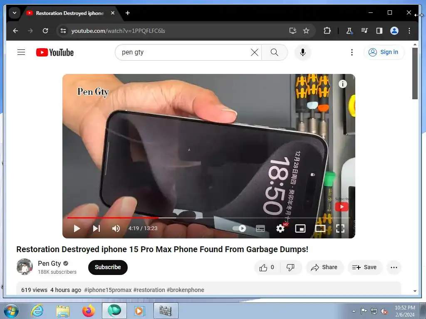Screen dimensions: 426x319
Task: Open Pen Gty channel avatar
Action: tap(25, 267)
